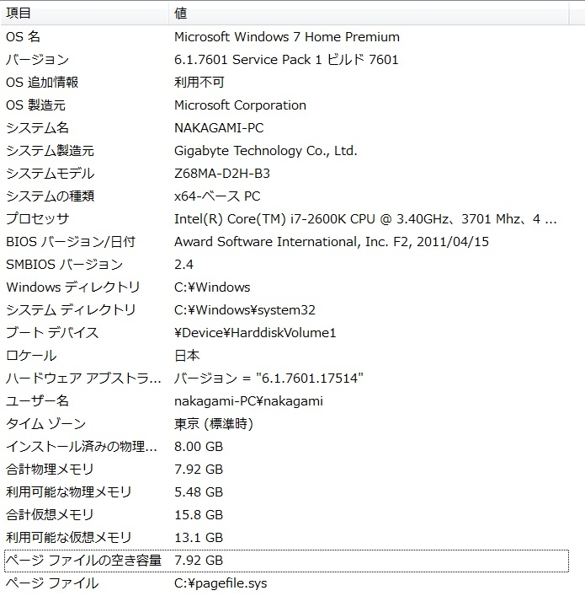Click the Z68MA-D2H-B3 value

pos(222,174)
